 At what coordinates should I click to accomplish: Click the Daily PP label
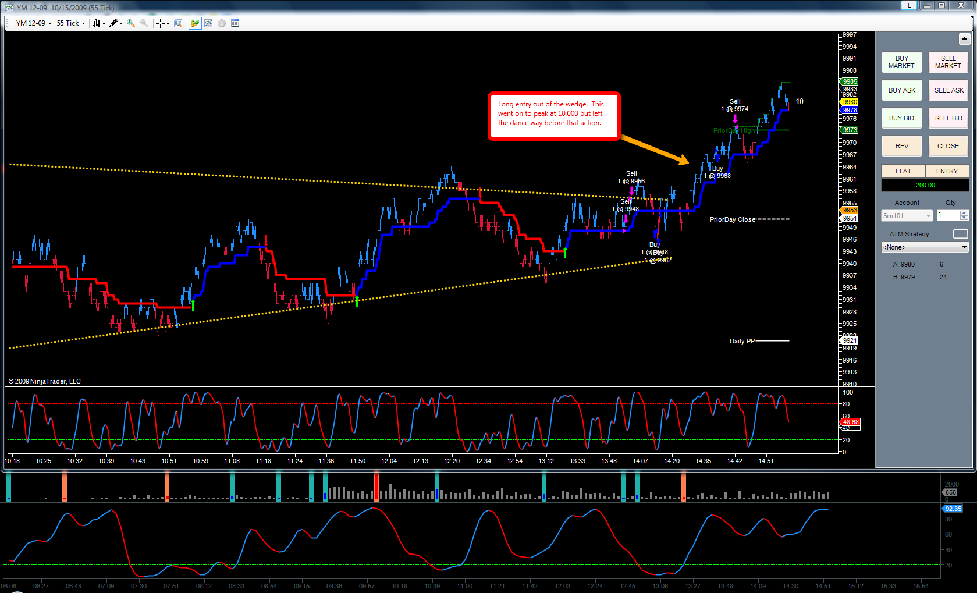(x=742, y=341)
